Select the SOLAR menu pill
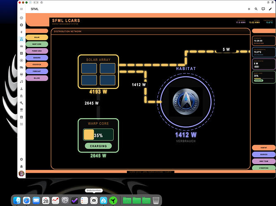Image resolution: width=276 pixels, height=206 pixels. coord(37,37)
